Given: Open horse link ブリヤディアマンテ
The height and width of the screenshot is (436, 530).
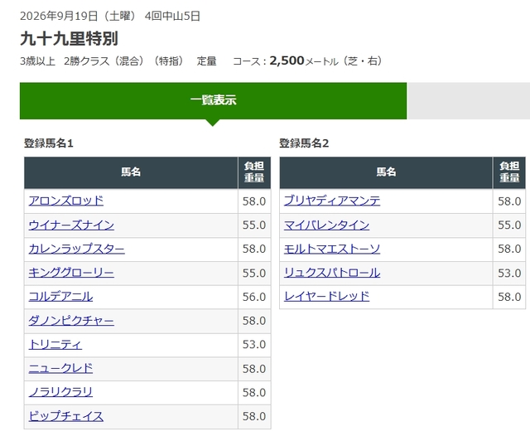Looking at the screenshot, I should [x=332, y=201].
